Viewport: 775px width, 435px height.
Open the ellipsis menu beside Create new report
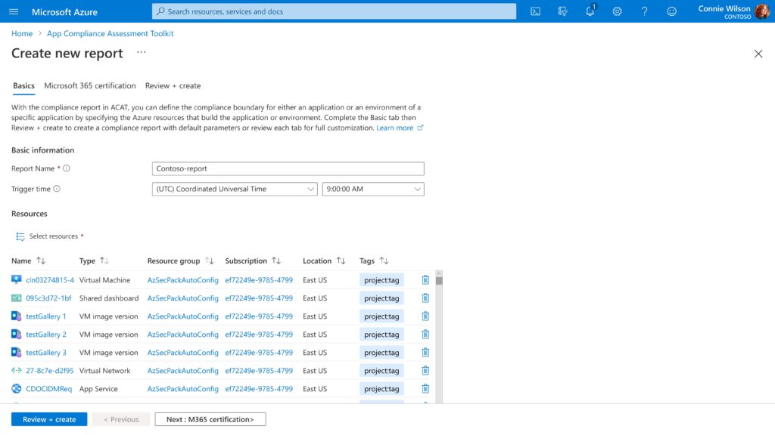140,53
